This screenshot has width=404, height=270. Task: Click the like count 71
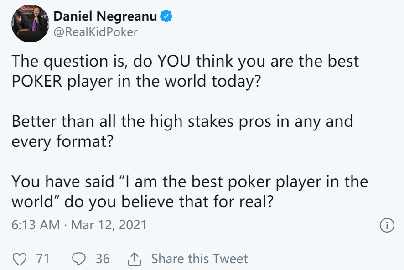point(42,259)
